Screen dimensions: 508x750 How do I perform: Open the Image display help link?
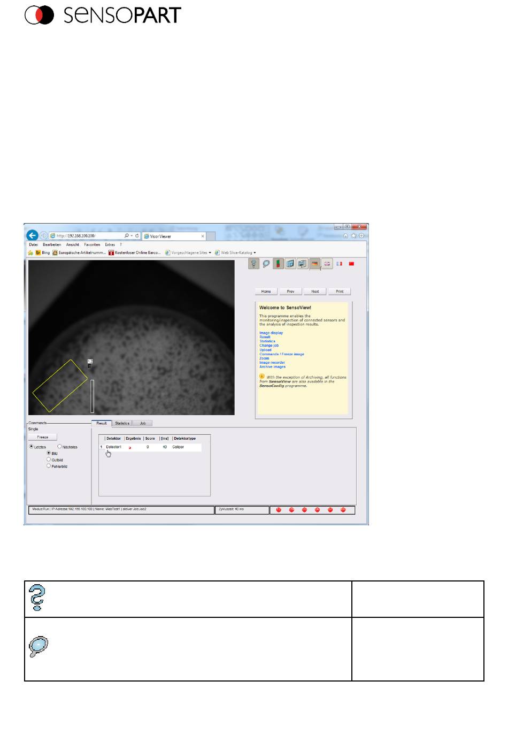(x=271, y=333)
